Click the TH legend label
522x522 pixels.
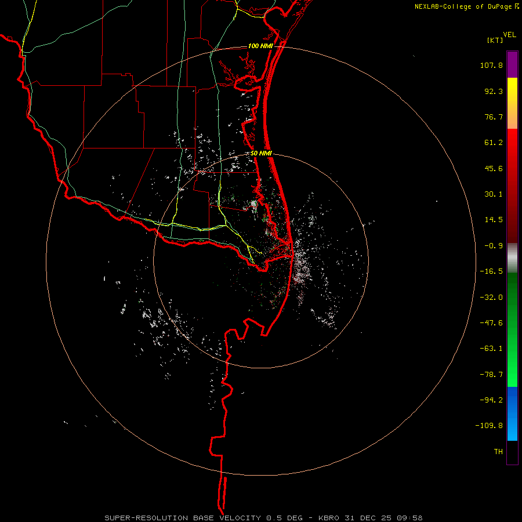[x=498, y=451]
